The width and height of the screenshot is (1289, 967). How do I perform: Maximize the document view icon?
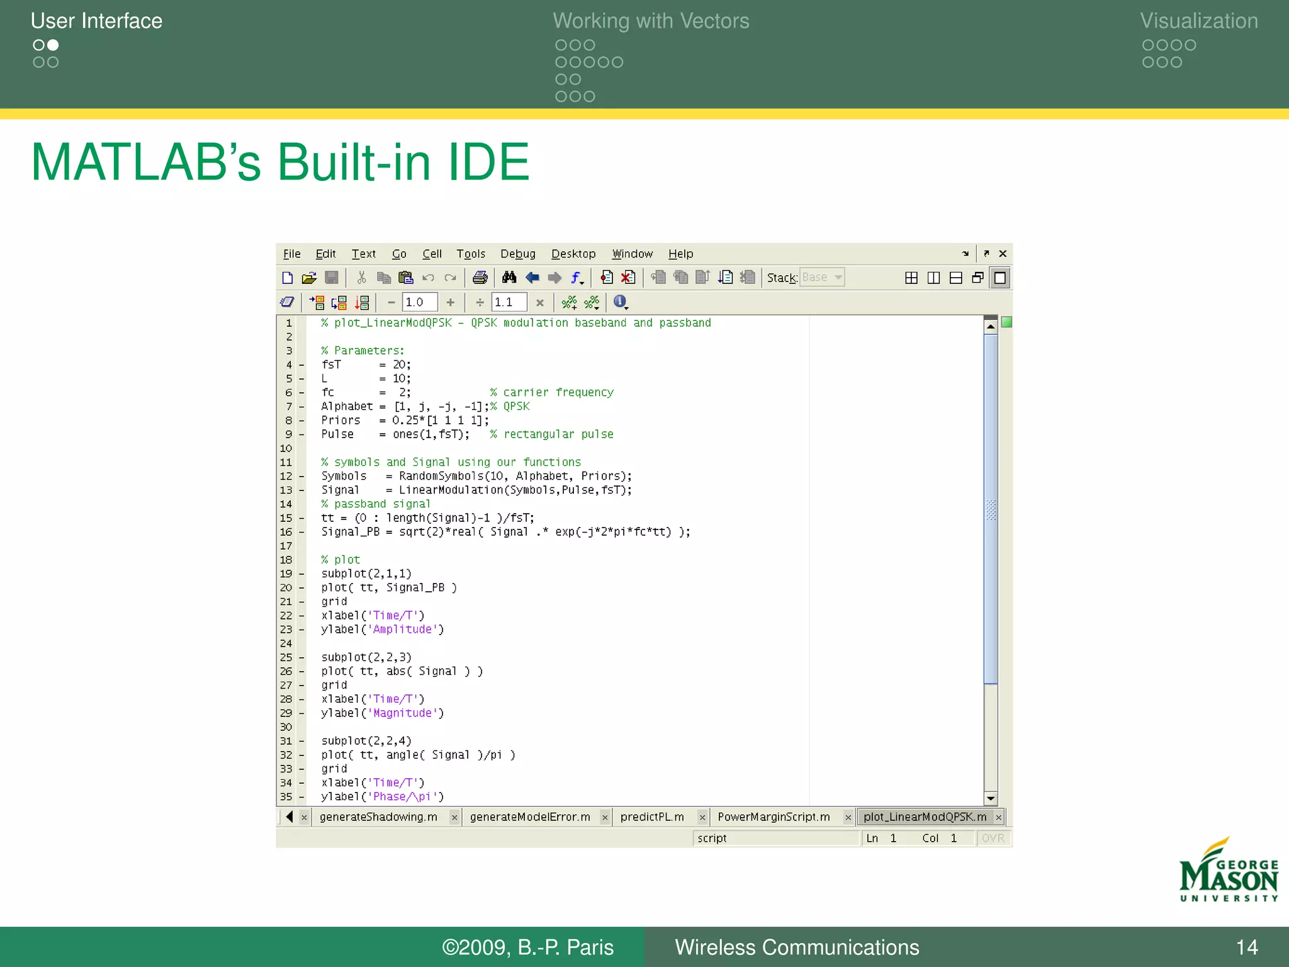[x=1000, y=278]
